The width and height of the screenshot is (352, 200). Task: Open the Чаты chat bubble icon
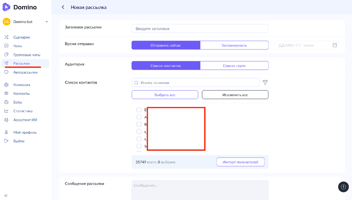click(6, 46)
